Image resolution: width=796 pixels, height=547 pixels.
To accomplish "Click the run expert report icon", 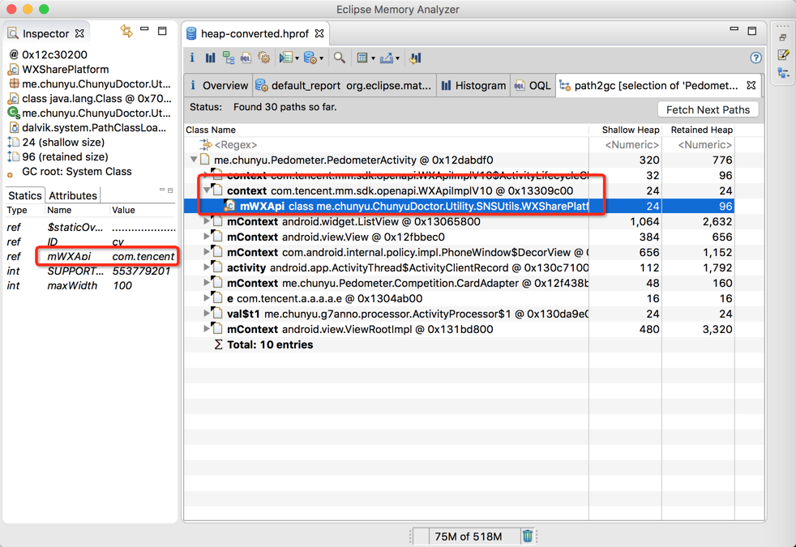I will click(x=286, y=58).
